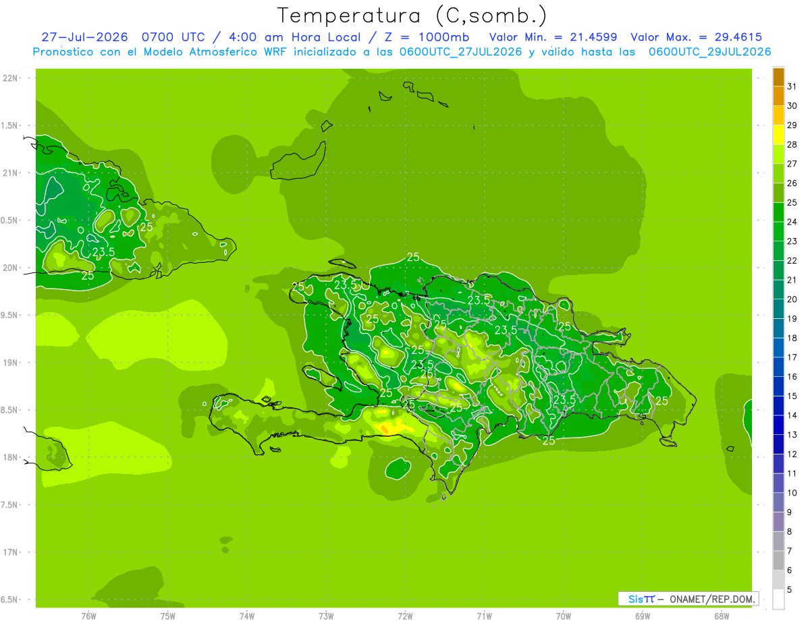Click the '18N' latitude label
The height and width of the screenshot is (625, 810).
click(x=10, y=458)
